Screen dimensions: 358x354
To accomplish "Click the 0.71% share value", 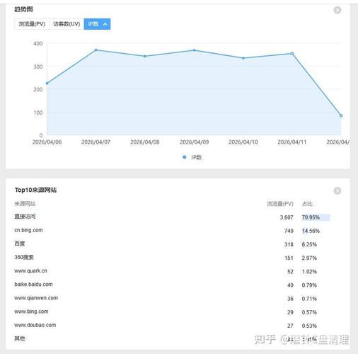I will 309,299.
